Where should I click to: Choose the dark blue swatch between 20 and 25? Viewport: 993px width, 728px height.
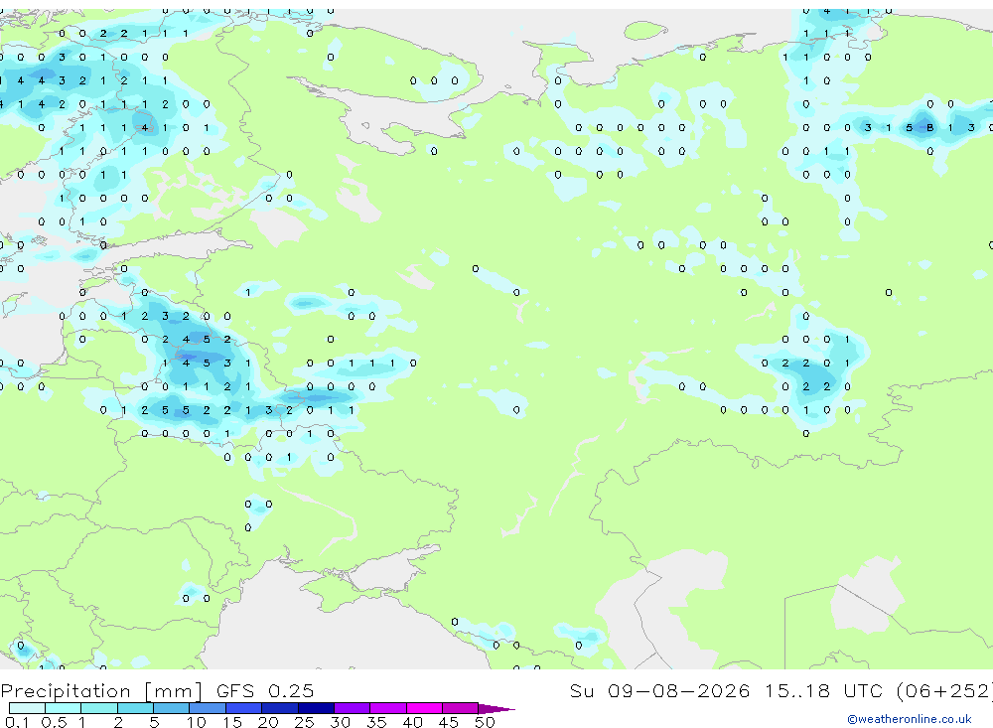click(280, 708)
